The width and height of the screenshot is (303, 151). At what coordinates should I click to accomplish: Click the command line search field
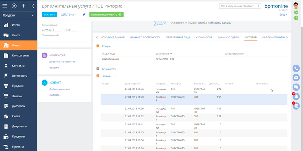[x=240, y=6]
